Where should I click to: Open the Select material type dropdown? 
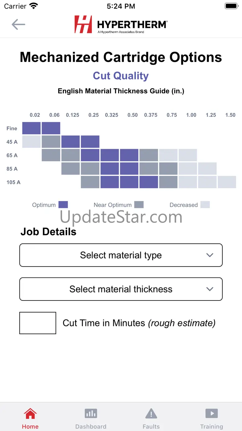pyautogui.click(x=121, y=255)
